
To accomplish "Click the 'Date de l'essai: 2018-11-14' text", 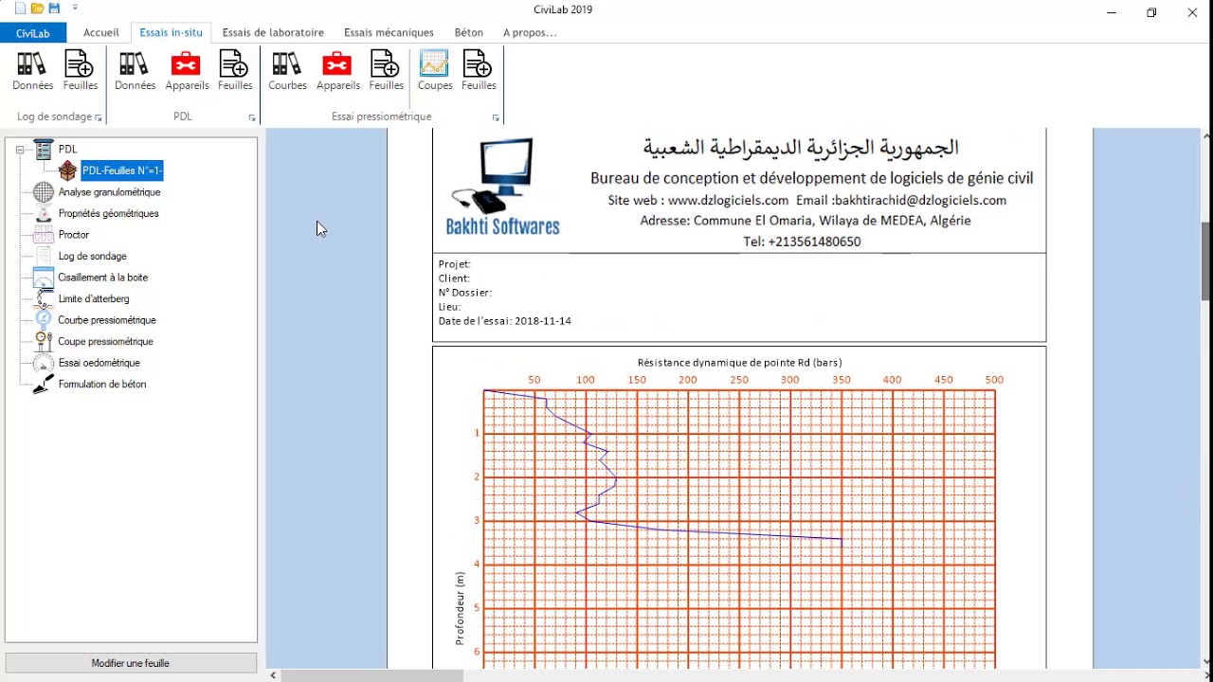I will pos(504,321).
